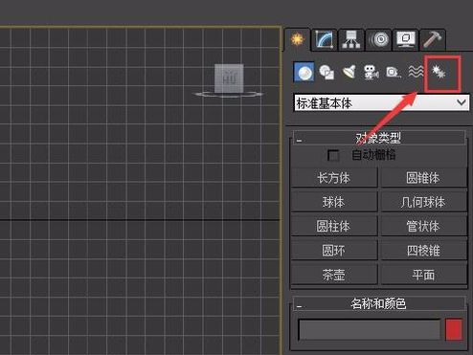
Task: Switch to the Display panel tab
Action: point(406,40)
